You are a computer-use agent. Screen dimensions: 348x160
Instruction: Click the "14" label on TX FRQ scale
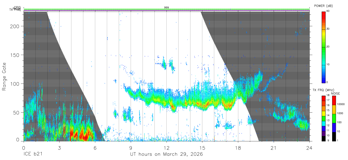(x=328, y=115)
